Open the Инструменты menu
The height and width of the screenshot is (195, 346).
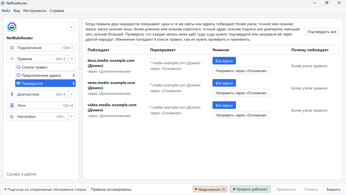pyautogui.click(x=35, y=11)
